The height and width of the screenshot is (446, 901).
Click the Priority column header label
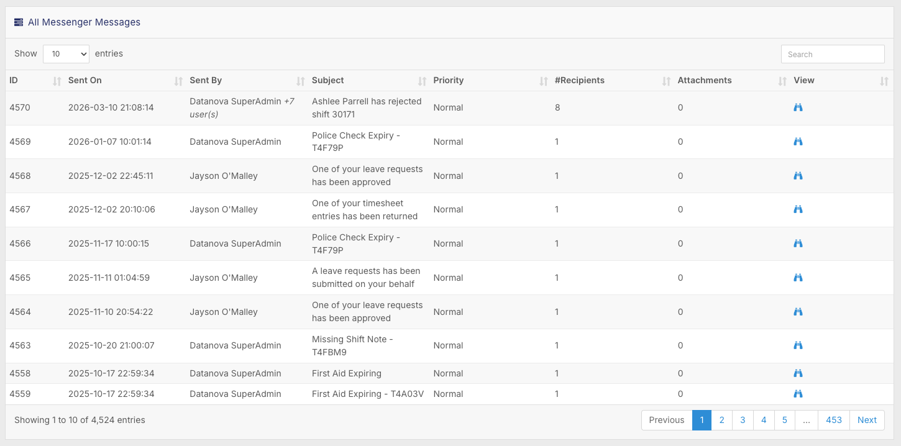point(449,80)
